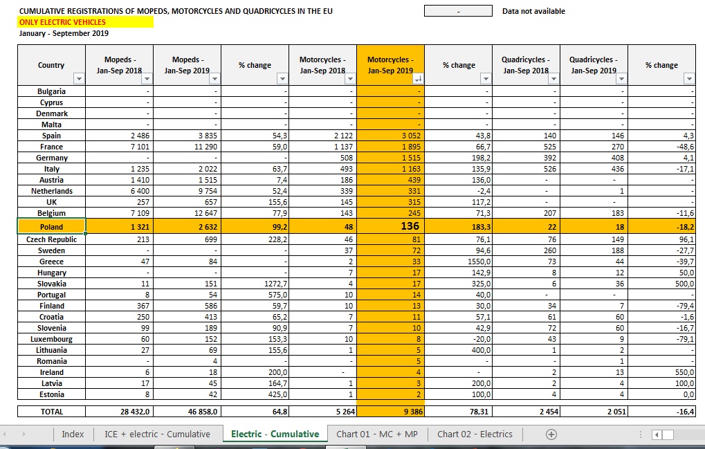Add a new sheet with plus icon
Screen dimensions: 705x449
pyautogui.click(x=551, y=434)
